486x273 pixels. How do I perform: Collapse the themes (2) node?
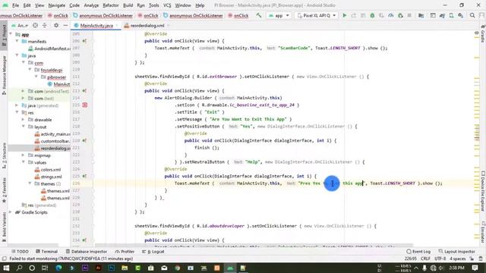click(x=30, y=184)
